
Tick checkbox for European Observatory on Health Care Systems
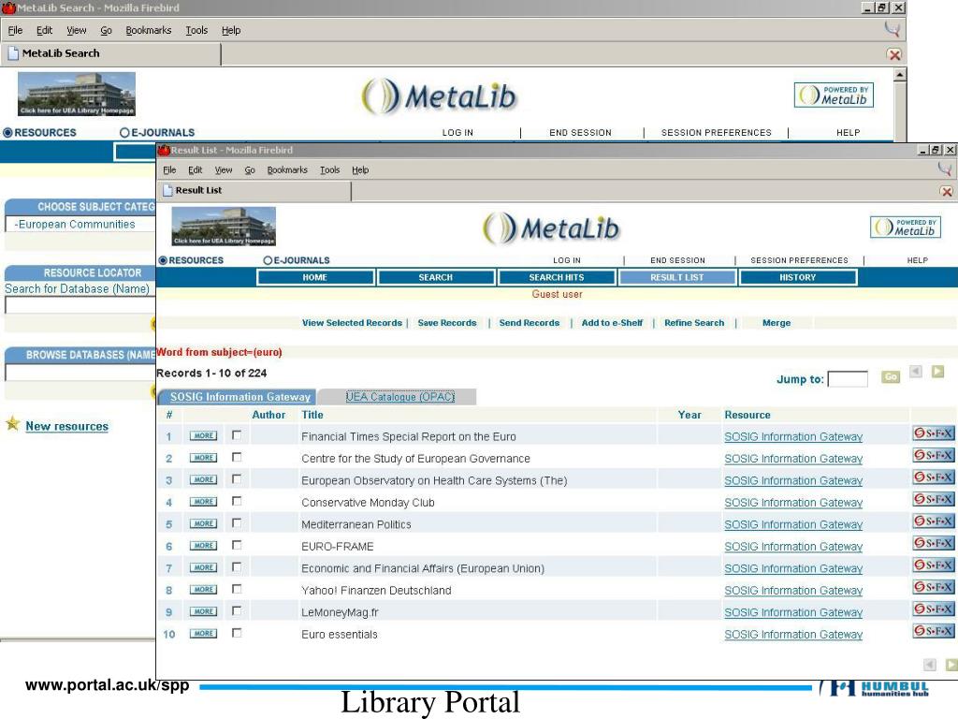coord(237,479)
